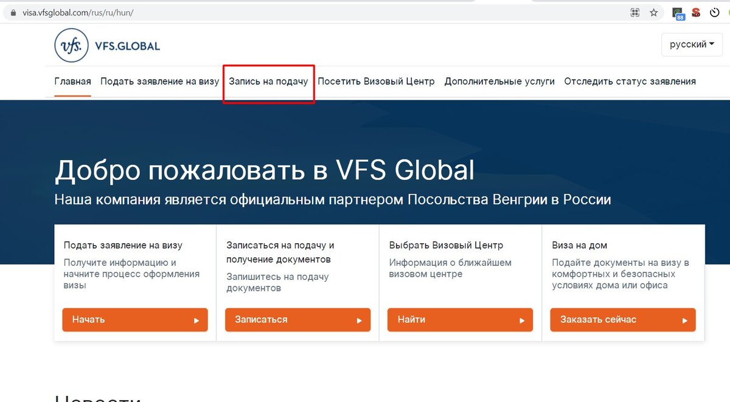This screenshot has height=402, width=730.
Task: Click the padlock site security icon
Action: pyautogui.click(x=13, y=12)
